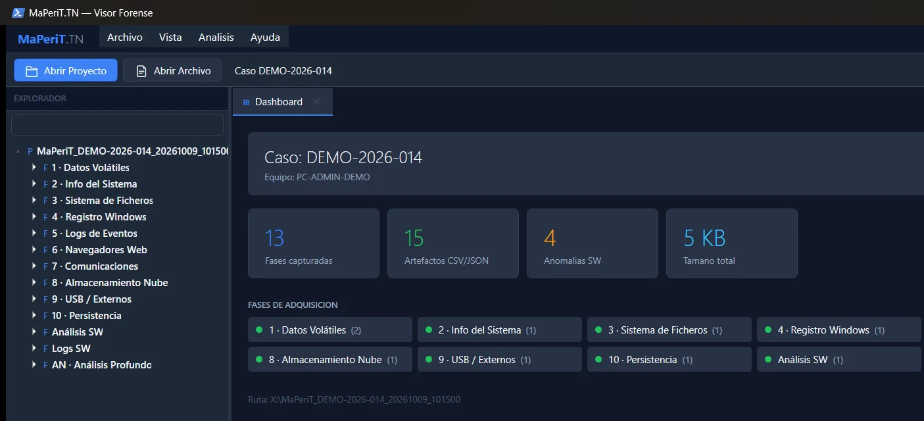Viewport: 924px width, 421px height.
Task: Click the F icon beside 10 · Persistencia
Action: [45, 316]
